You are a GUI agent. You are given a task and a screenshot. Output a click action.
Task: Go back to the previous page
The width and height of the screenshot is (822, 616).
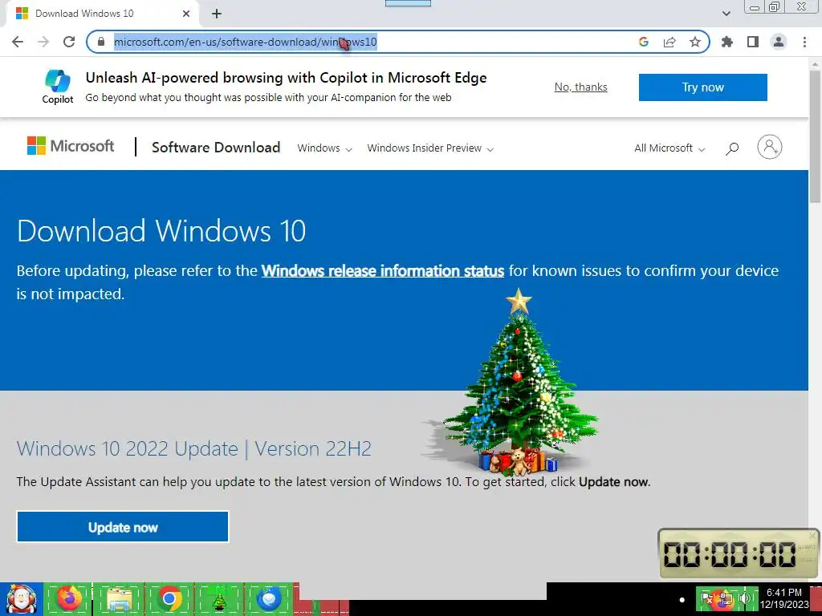coord(18,42)
